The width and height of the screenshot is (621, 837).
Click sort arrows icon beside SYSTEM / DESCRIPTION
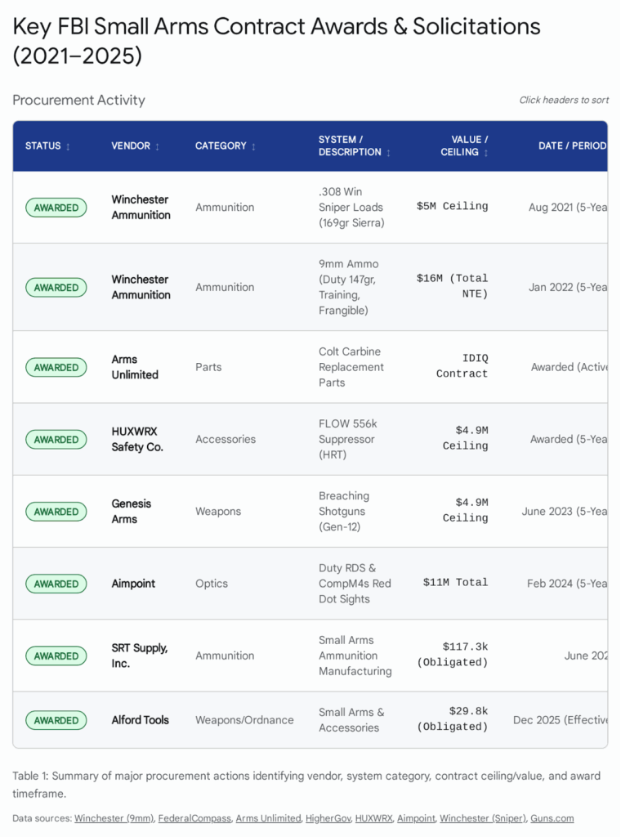[x=388, y=153]
